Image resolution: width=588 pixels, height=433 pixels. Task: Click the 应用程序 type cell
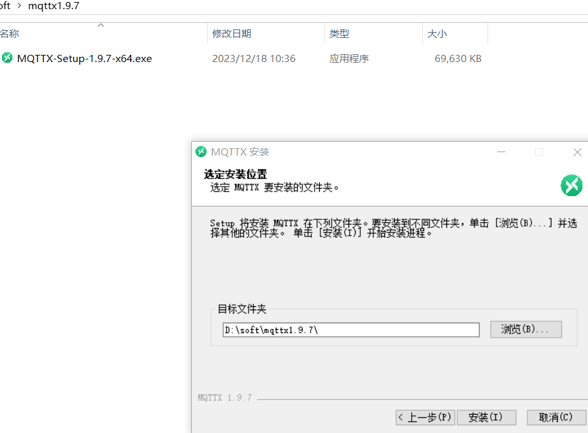click(x=348, y=59)
